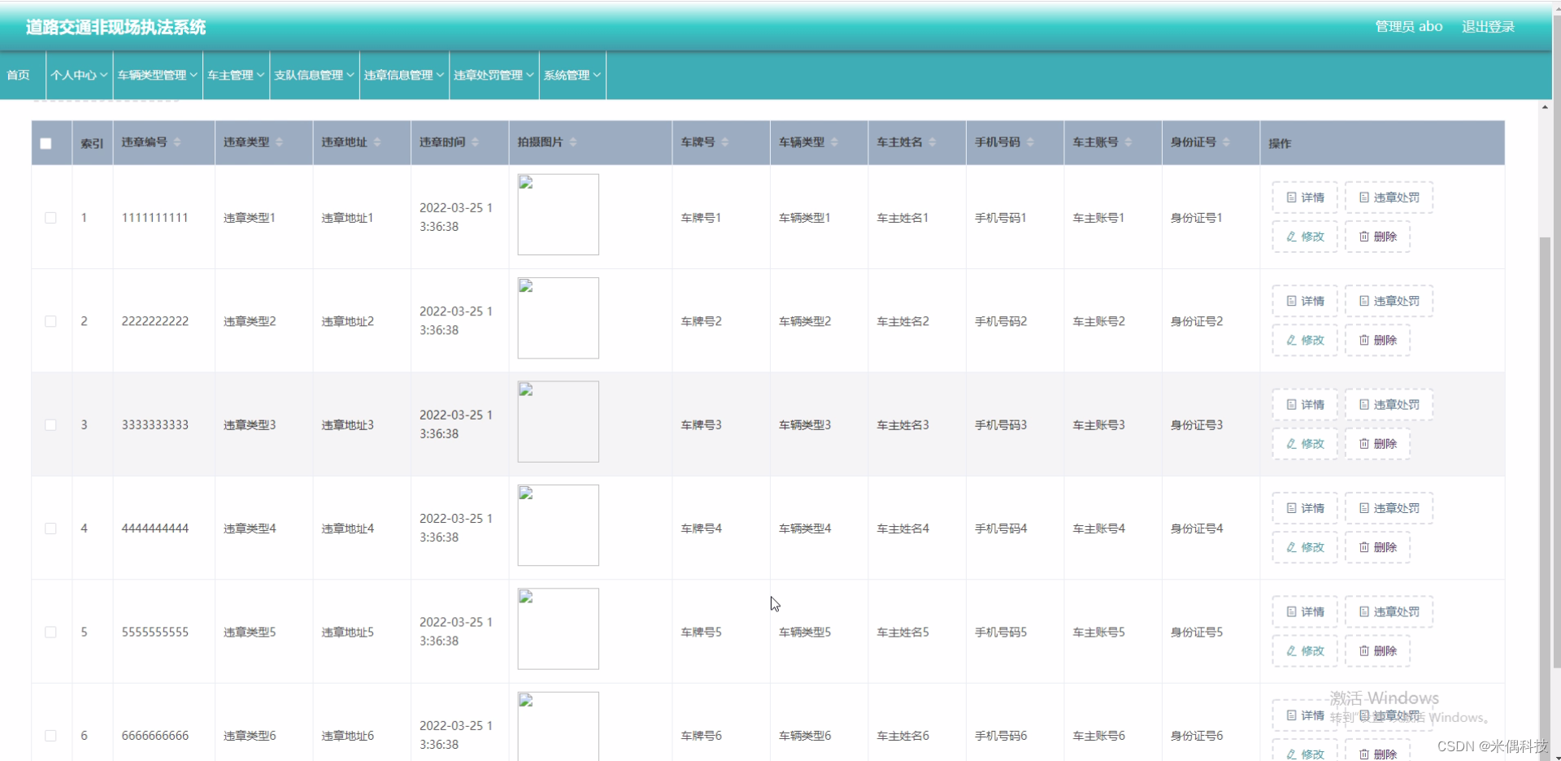Sort the table by 违章时间 column
The width and height of the screenshot is (1561, 761).
(x=476, y=142)
